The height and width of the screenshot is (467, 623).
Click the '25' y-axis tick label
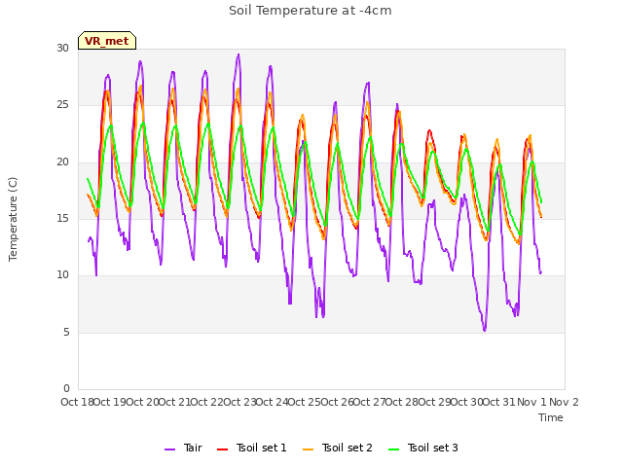click(62, 105)
